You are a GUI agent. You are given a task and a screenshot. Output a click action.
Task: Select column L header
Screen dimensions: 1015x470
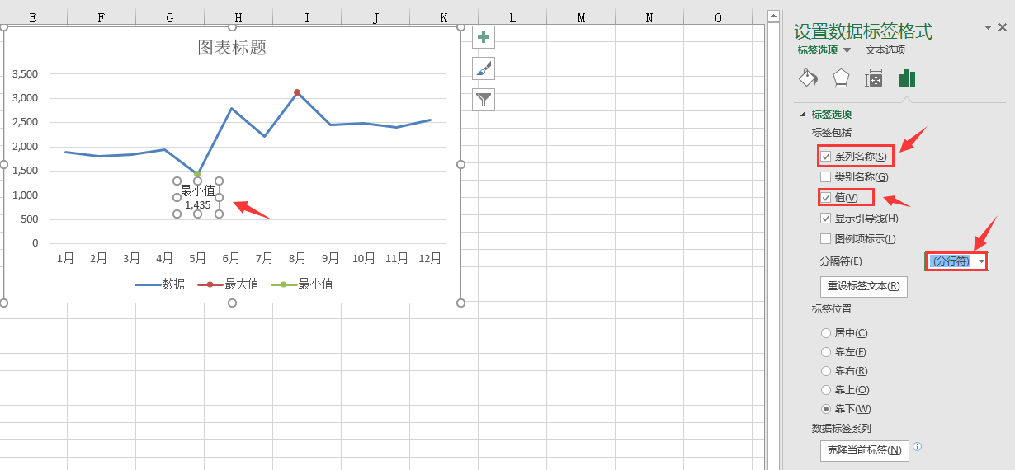pyautogui.click(x=512, y=17)
